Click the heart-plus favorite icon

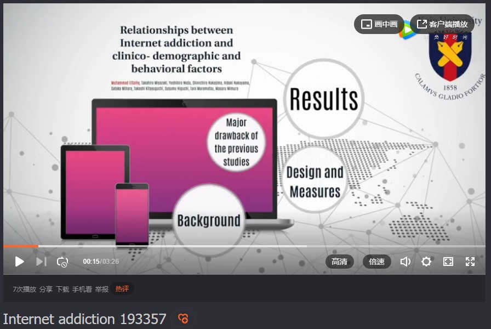184,319
